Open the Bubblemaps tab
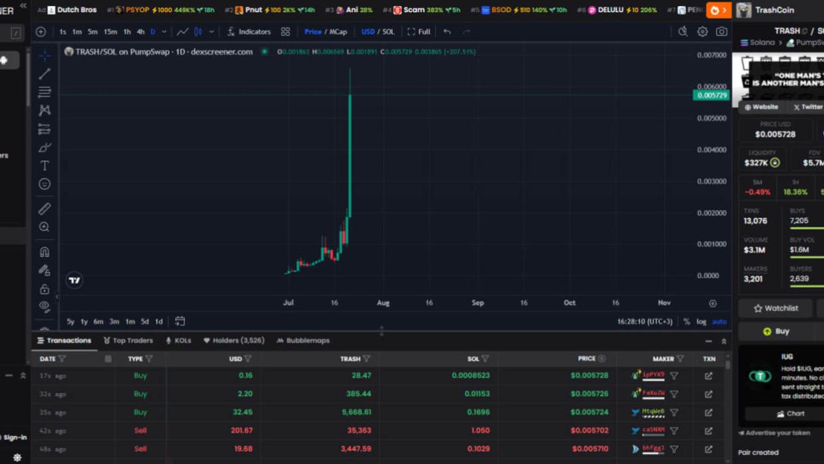 (x=302, y=340)
